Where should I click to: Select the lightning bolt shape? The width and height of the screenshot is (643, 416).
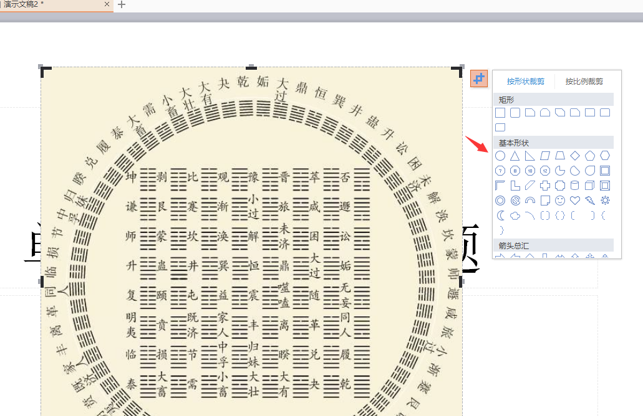[590, 201]
